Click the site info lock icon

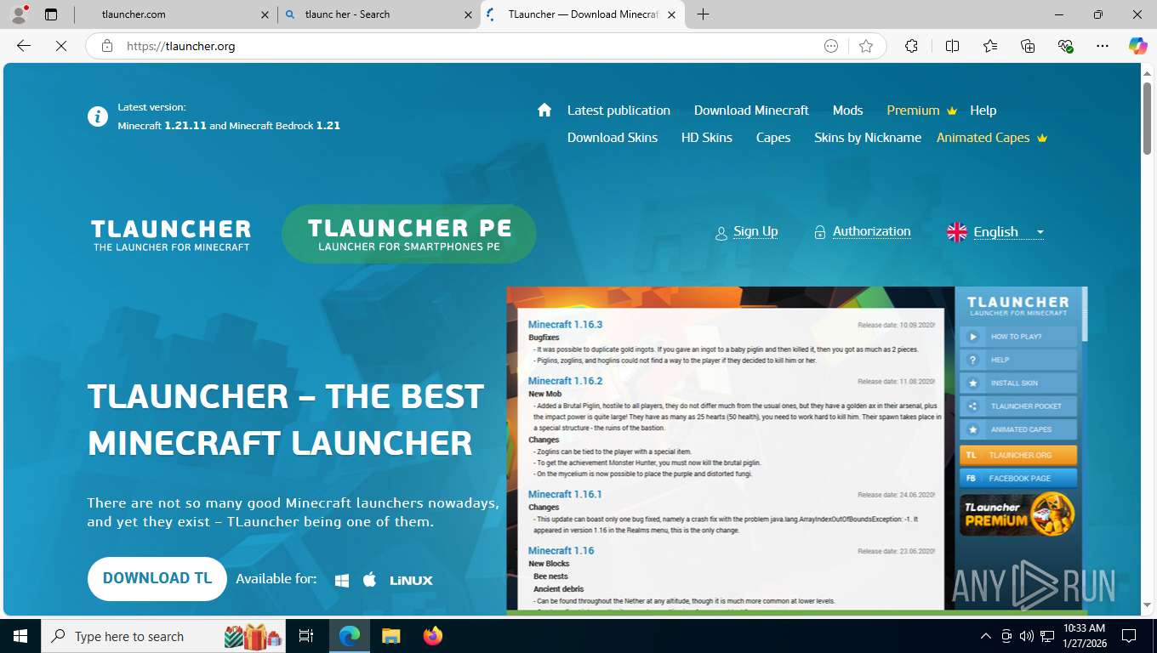(107, 46)
